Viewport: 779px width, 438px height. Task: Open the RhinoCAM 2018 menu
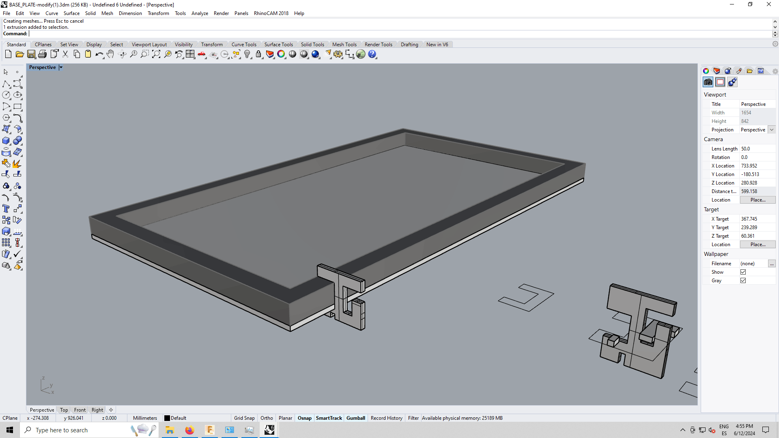pyautogui.click(x=271, y=13)
